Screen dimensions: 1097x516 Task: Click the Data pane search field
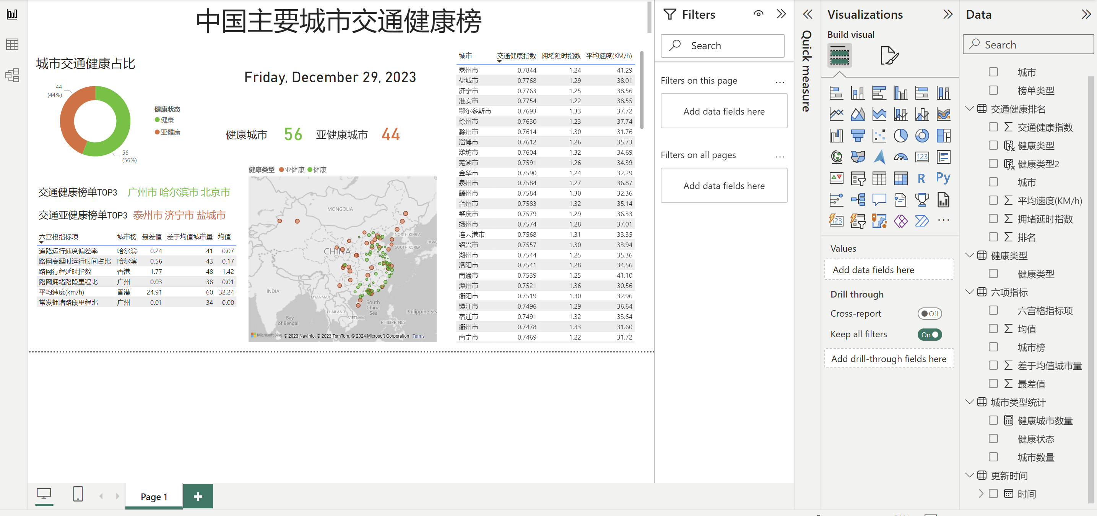pos(1028,45)
